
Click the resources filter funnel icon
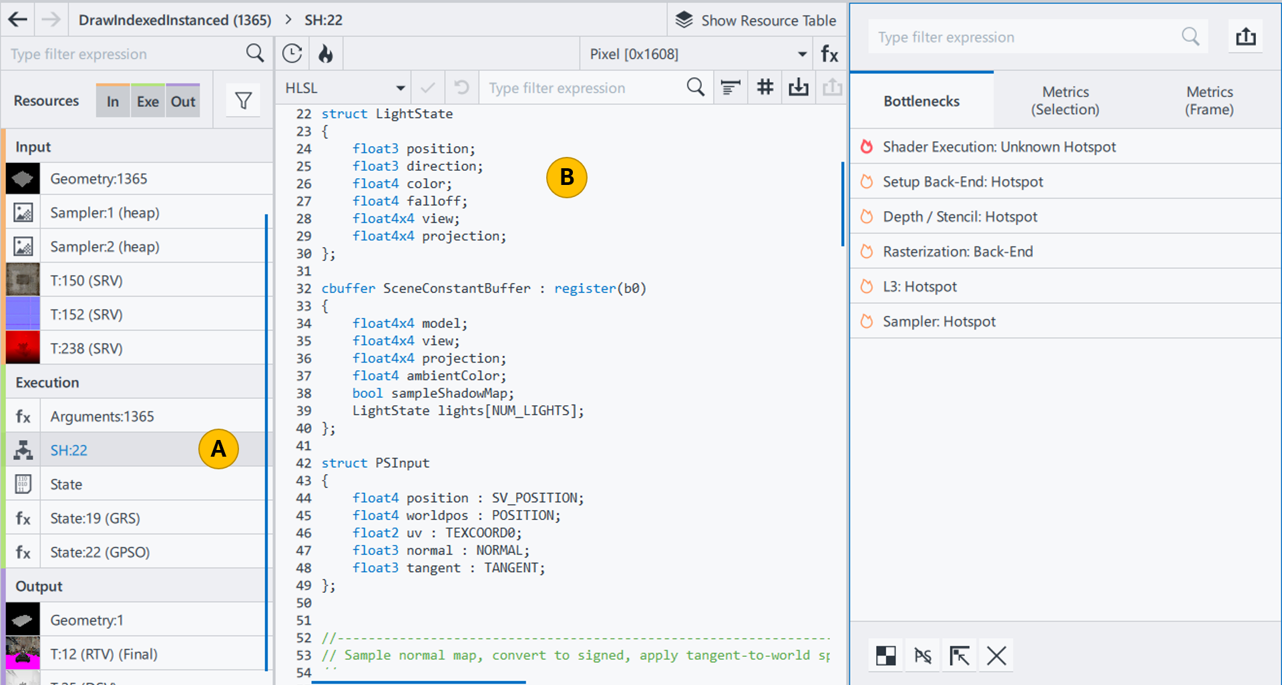click(243, 101)
